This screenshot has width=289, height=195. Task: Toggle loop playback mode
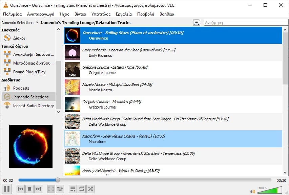(81, 189)
